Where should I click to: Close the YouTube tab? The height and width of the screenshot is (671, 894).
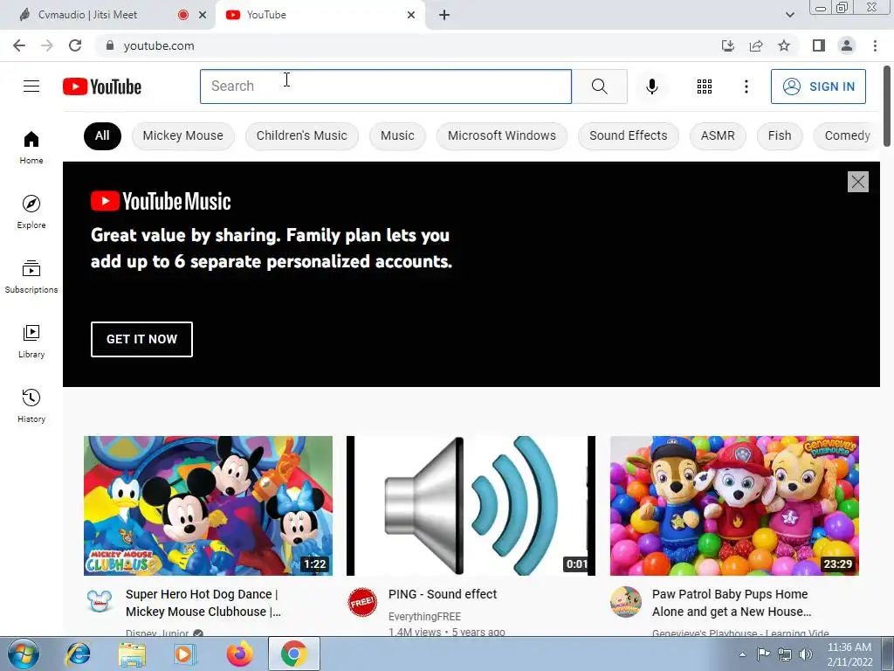pos(411,15)
